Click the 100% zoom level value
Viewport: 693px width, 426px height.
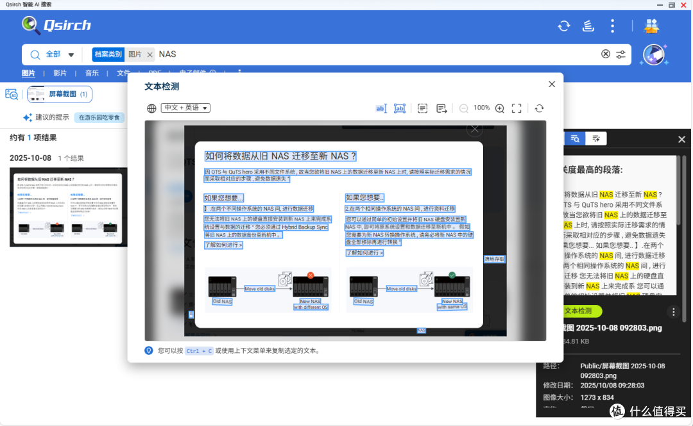[x=482, y=108]
